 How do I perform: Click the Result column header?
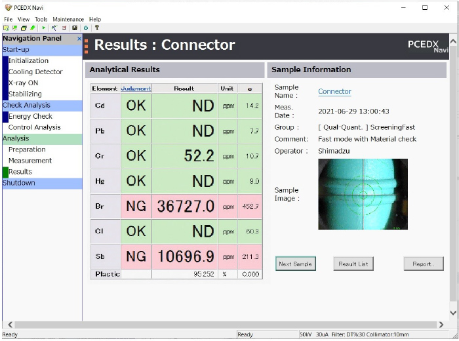(x=184, y=89)
